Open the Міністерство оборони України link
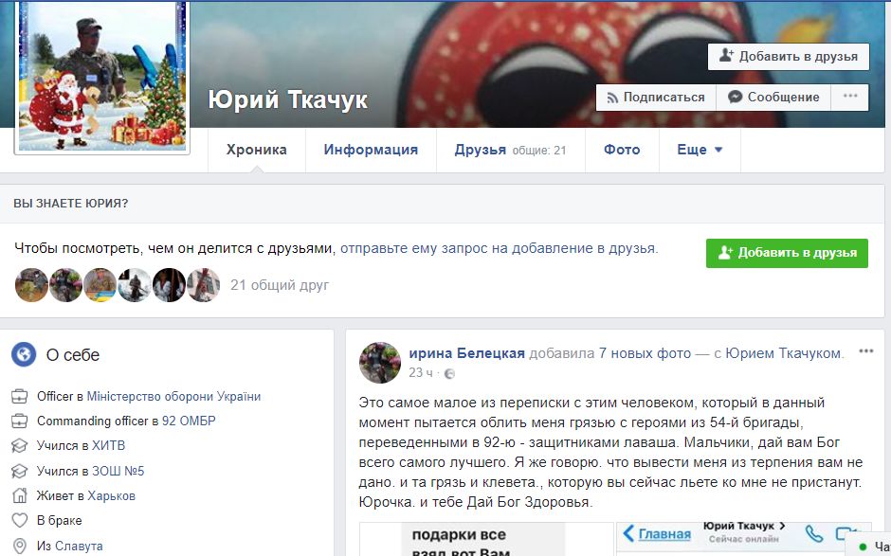The height and width of the screenshot is (556, 891). coord(173,396)
